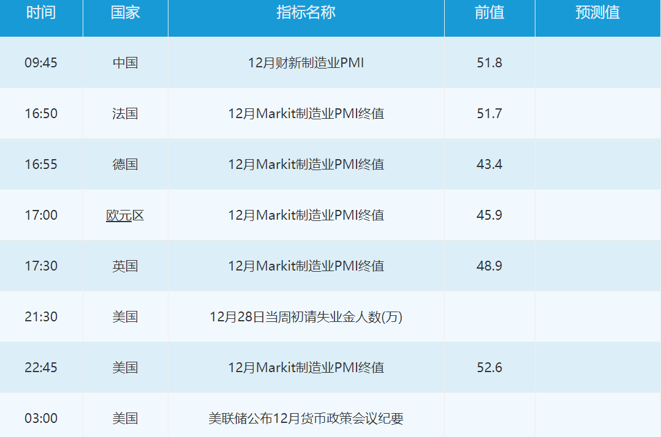Click the 法国 country cell
This screenshot has height=437, width=661.
tap(125, 114)
